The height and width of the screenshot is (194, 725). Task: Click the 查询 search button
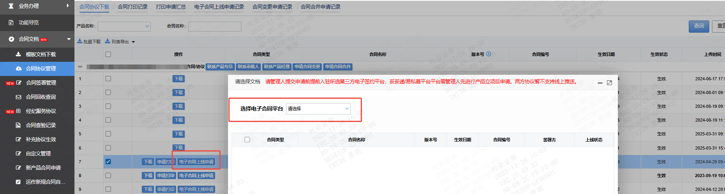(x=699, y=26)
